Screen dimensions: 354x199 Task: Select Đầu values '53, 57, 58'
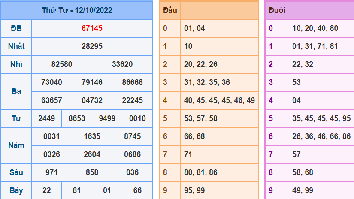coord(201,118)
